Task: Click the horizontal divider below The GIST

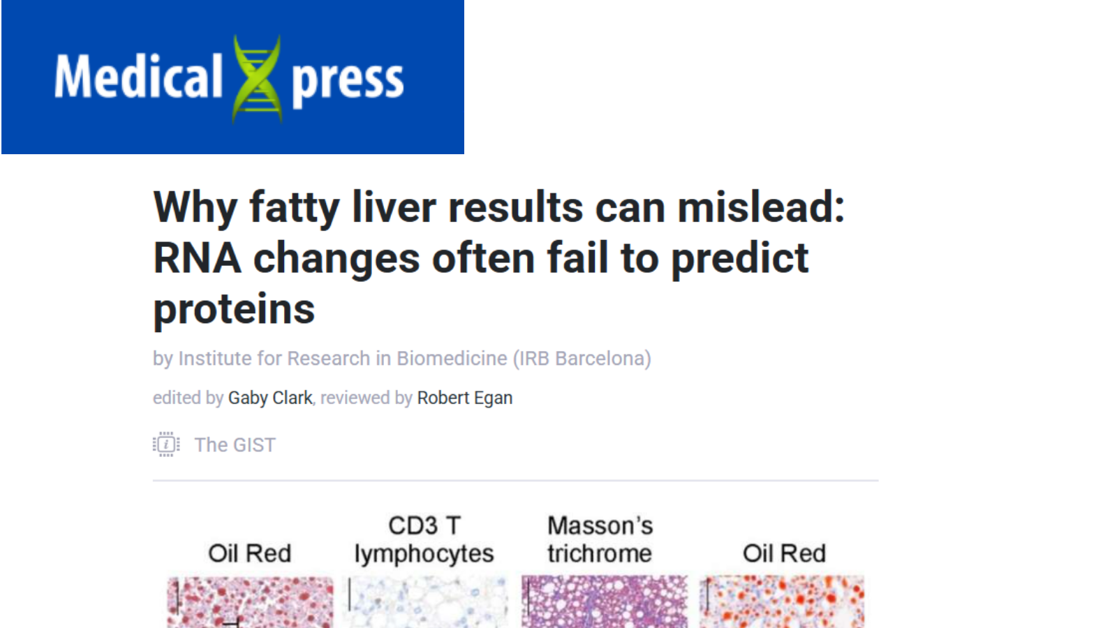Action: coord(515,480)
